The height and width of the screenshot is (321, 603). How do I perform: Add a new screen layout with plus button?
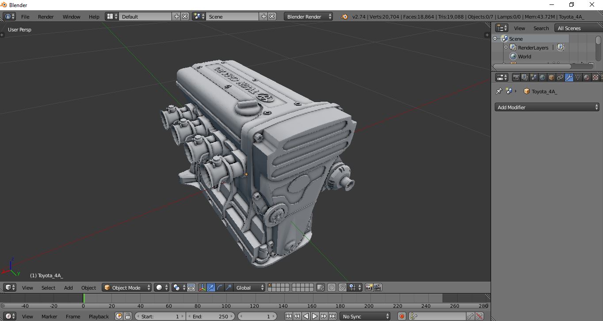177,16
